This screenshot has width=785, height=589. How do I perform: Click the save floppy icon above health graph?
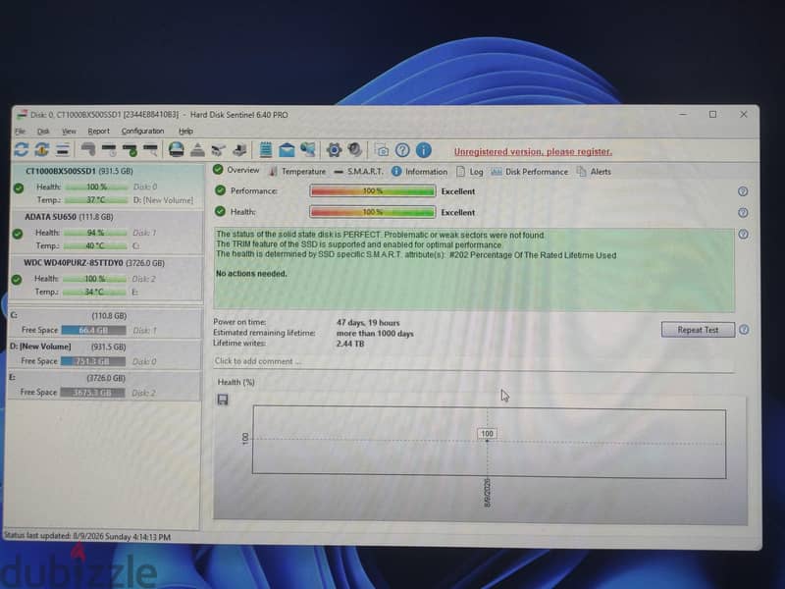[223, 400]
